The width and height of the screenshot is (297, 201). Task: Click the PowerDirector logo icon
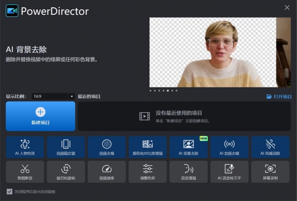pos(12,11)
